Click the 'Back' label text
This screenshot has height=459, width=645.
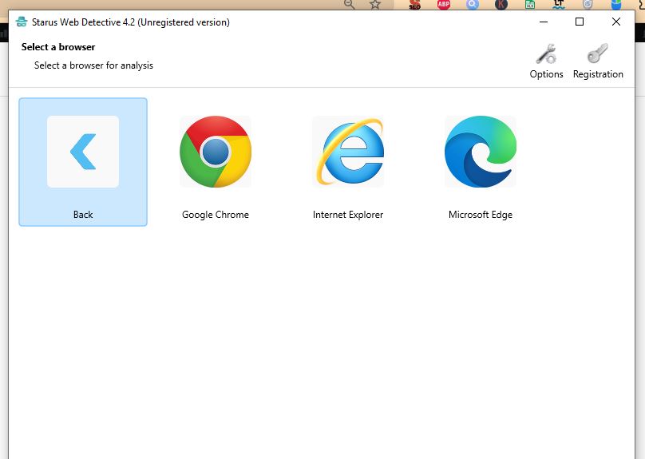click(83, 215)
